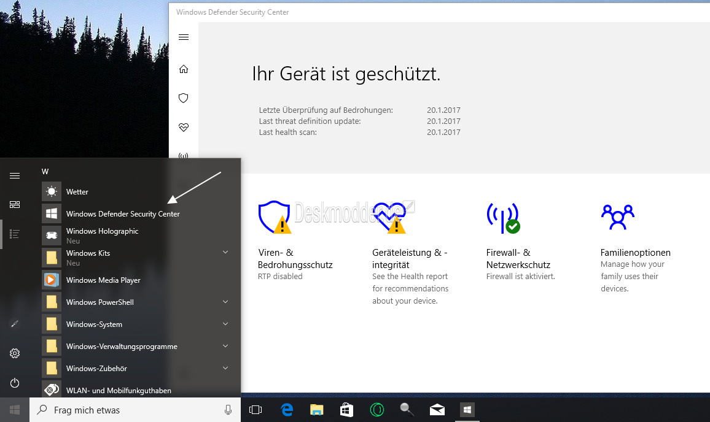Open the Mail app from the taskbar
Viewport: 710px width, 422px height.
click(437, 410)
